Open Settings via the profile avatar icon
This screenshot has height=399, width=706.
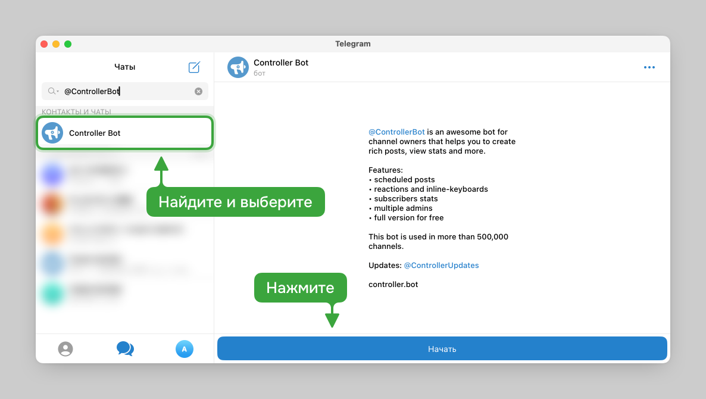pos(185,349)
